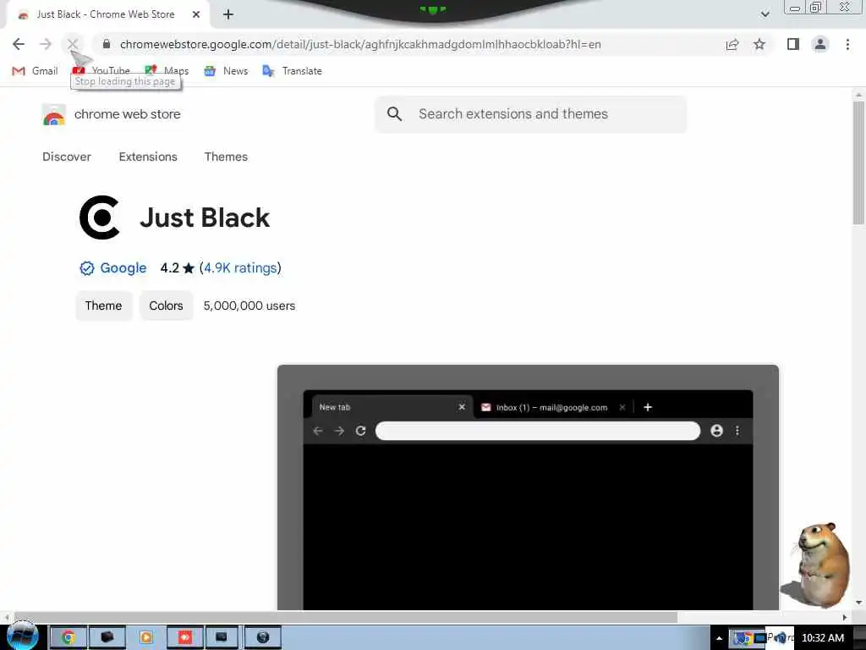
Task: Open the Chrome three-dot menu
Action: pos(847,44)
